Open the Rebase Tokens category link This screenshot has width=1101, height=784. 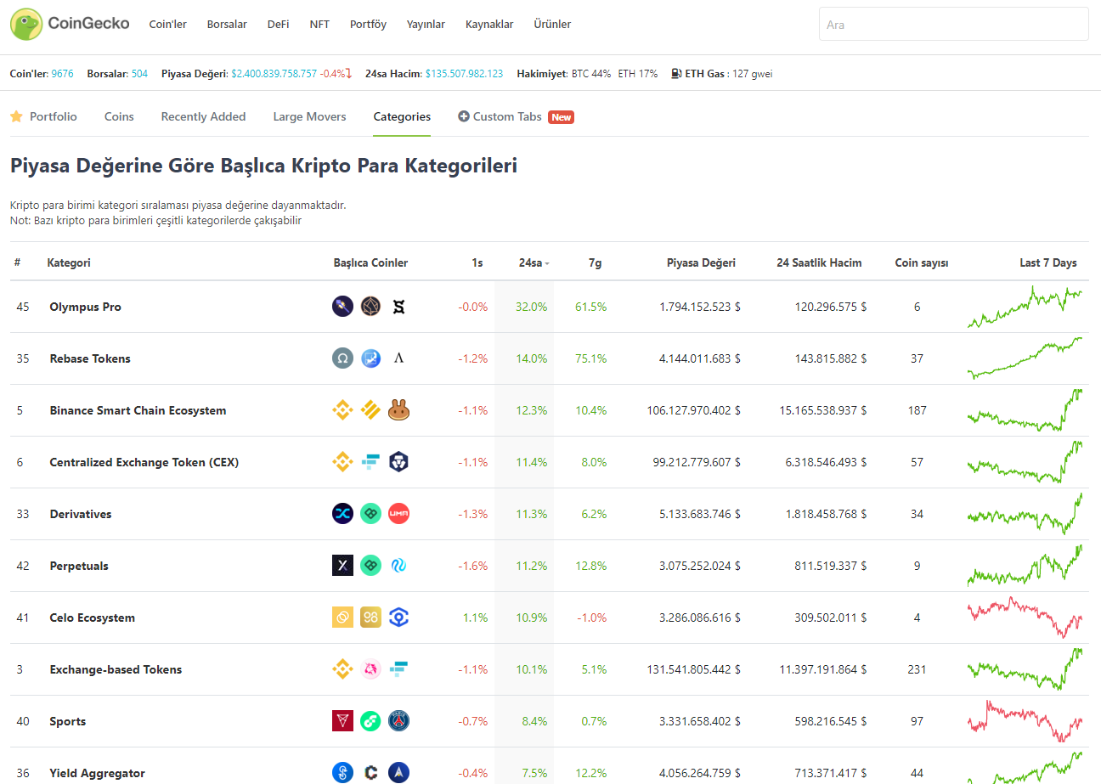coord(90,358)
